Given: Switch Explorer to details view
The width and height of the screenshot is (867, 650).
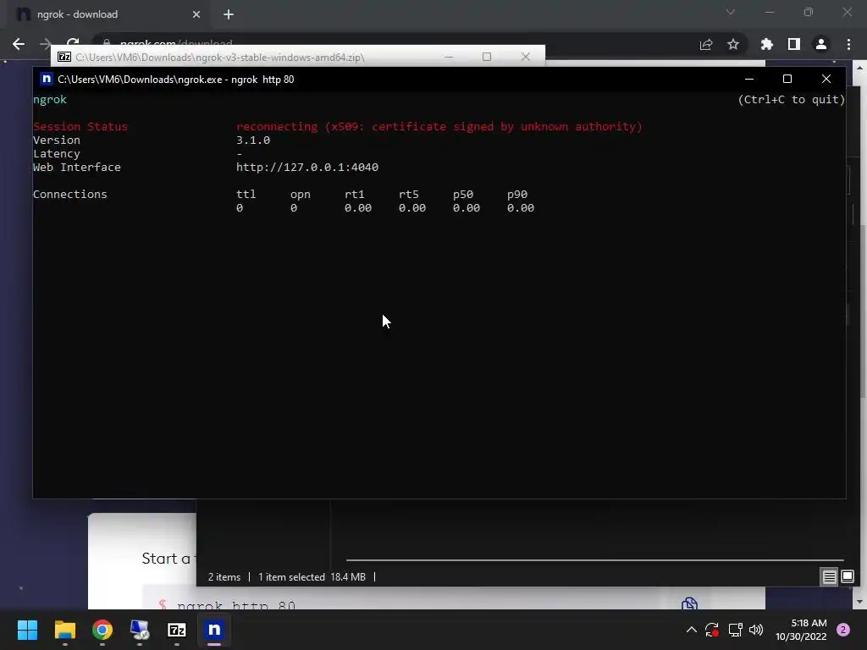Looking at the screenshot, I should tap(830, 577).
